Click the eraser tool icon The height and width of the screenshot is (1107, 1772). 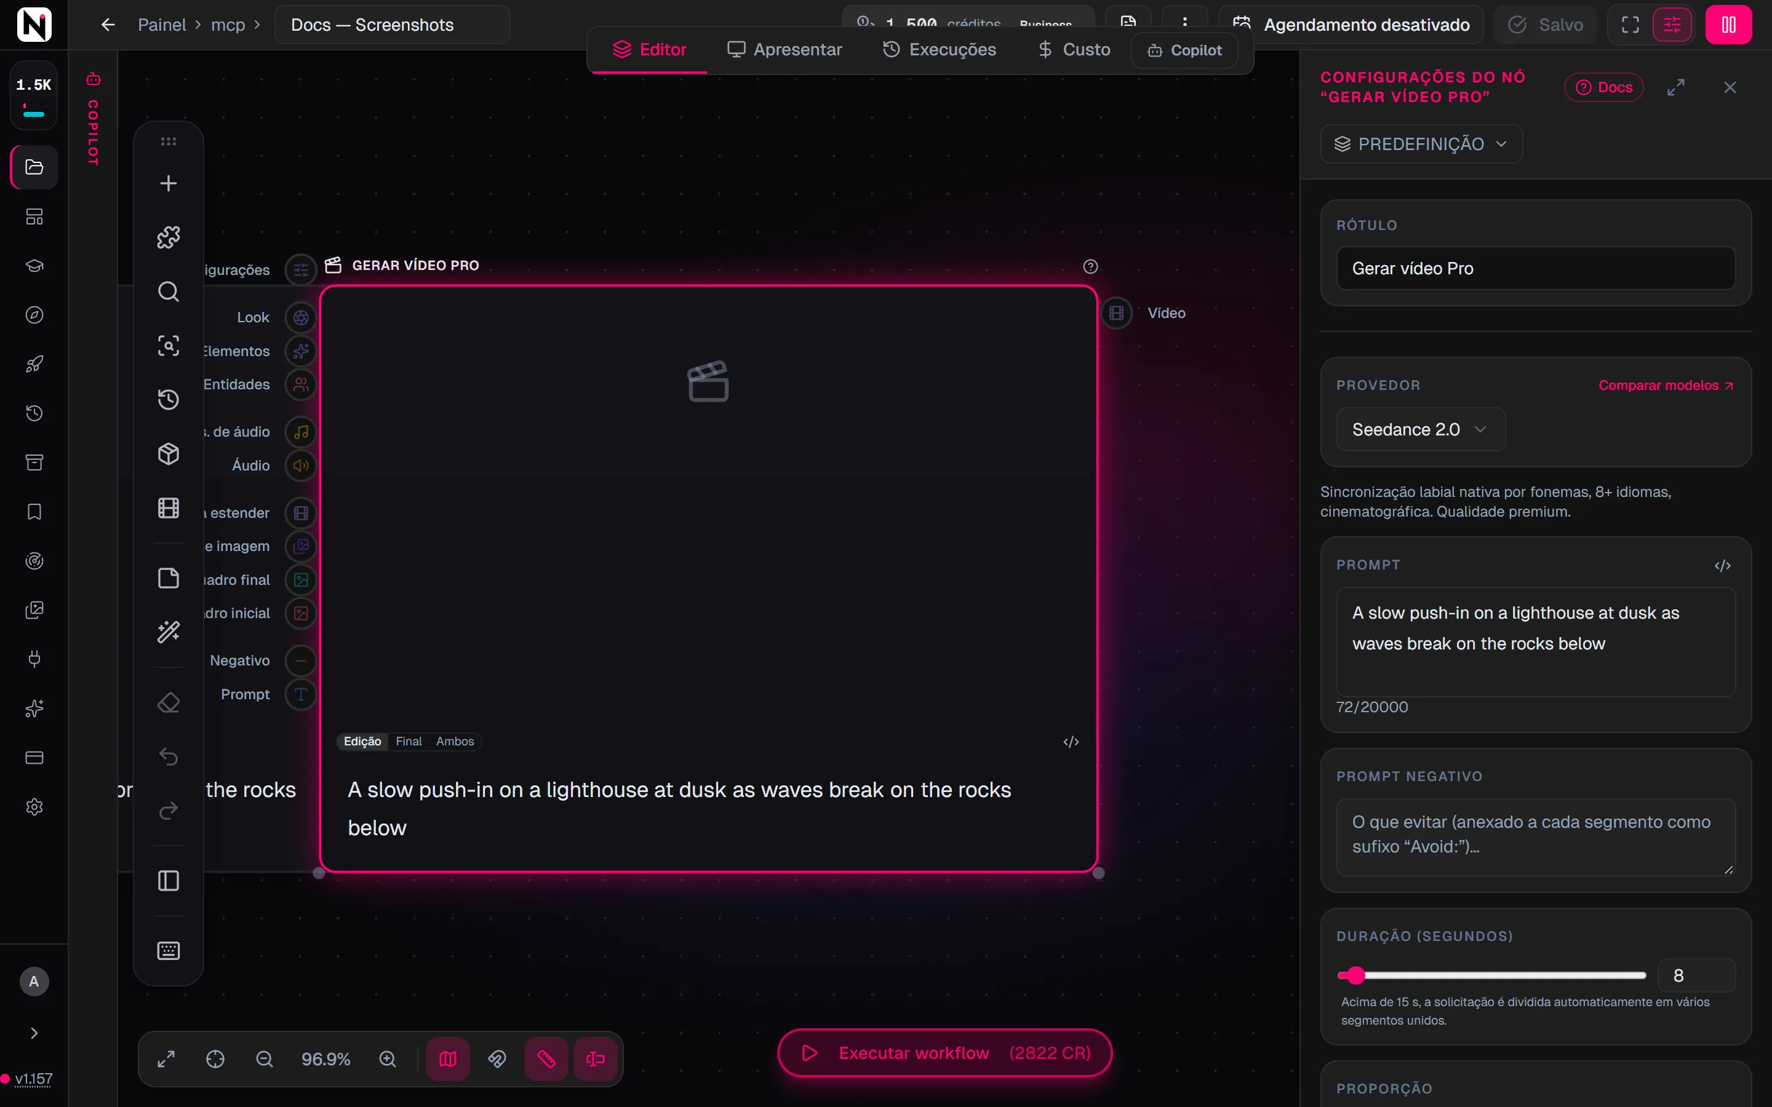point(169,703)
